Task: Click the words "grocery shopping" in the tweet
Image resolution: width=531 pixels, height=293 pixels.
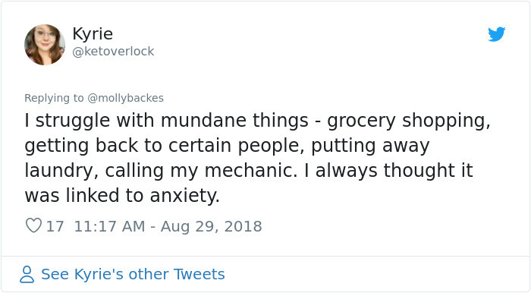Action: coord(408,121)
